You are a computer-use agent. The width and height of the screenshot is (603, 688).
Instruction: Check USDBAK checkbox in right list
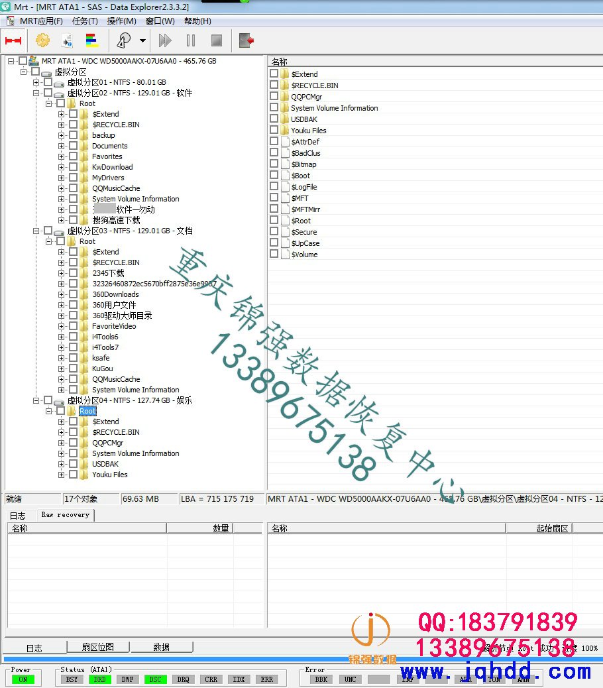point(274,119)
